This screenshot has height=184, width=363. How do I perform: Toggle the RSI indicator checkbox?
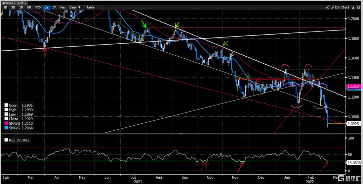6,140
